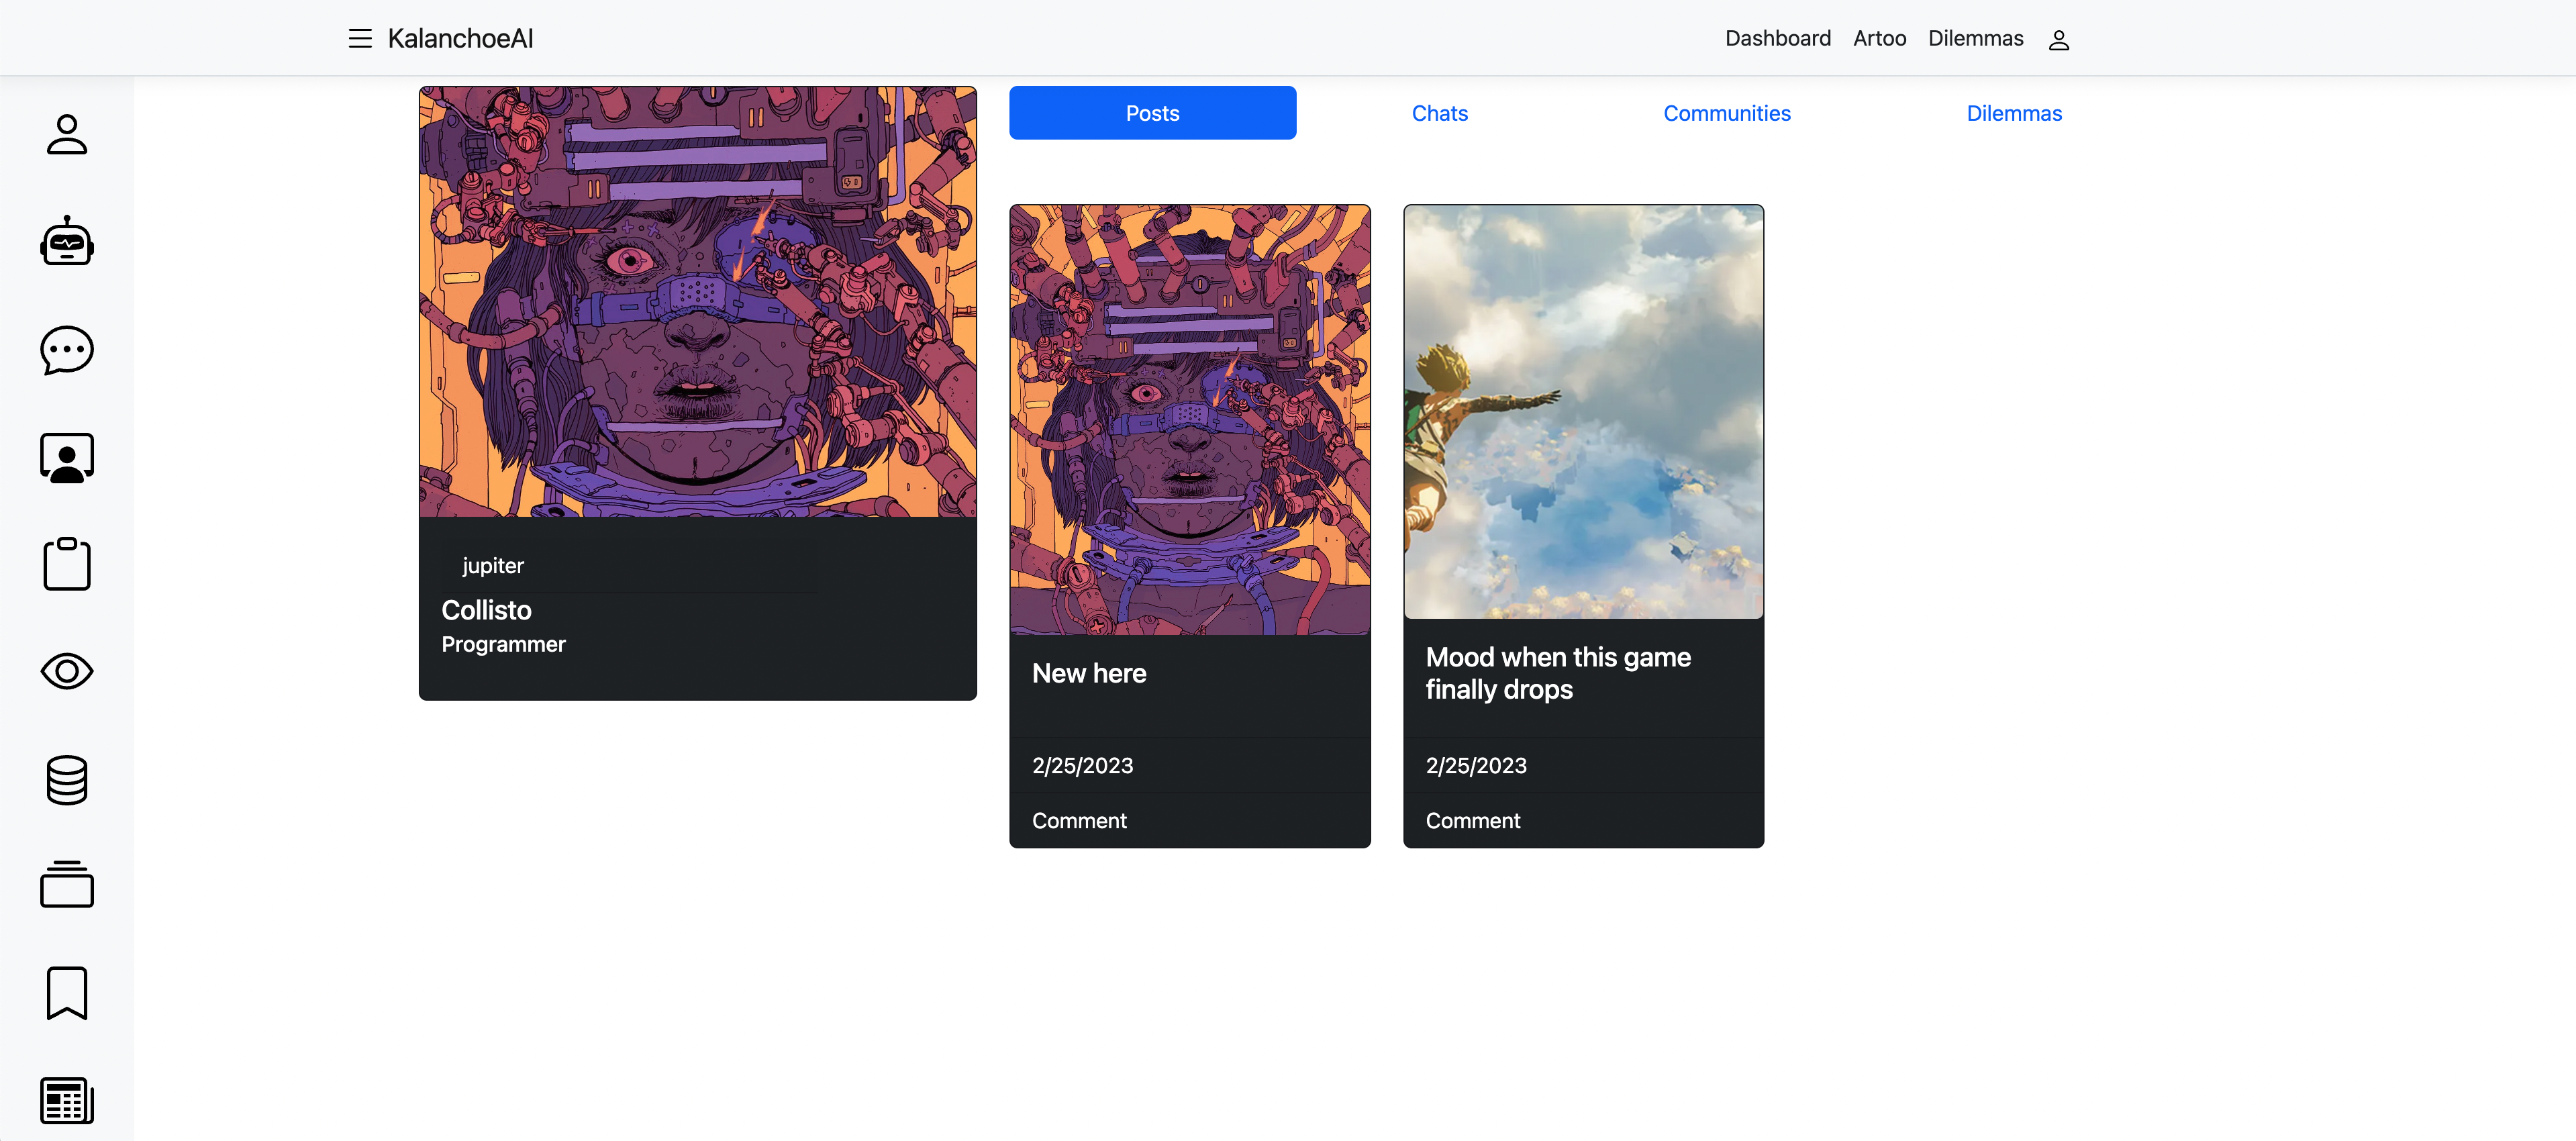Open Artoo link in top navigation
This screenshot has height=1141, width=2576.
tap(1879, 38)
